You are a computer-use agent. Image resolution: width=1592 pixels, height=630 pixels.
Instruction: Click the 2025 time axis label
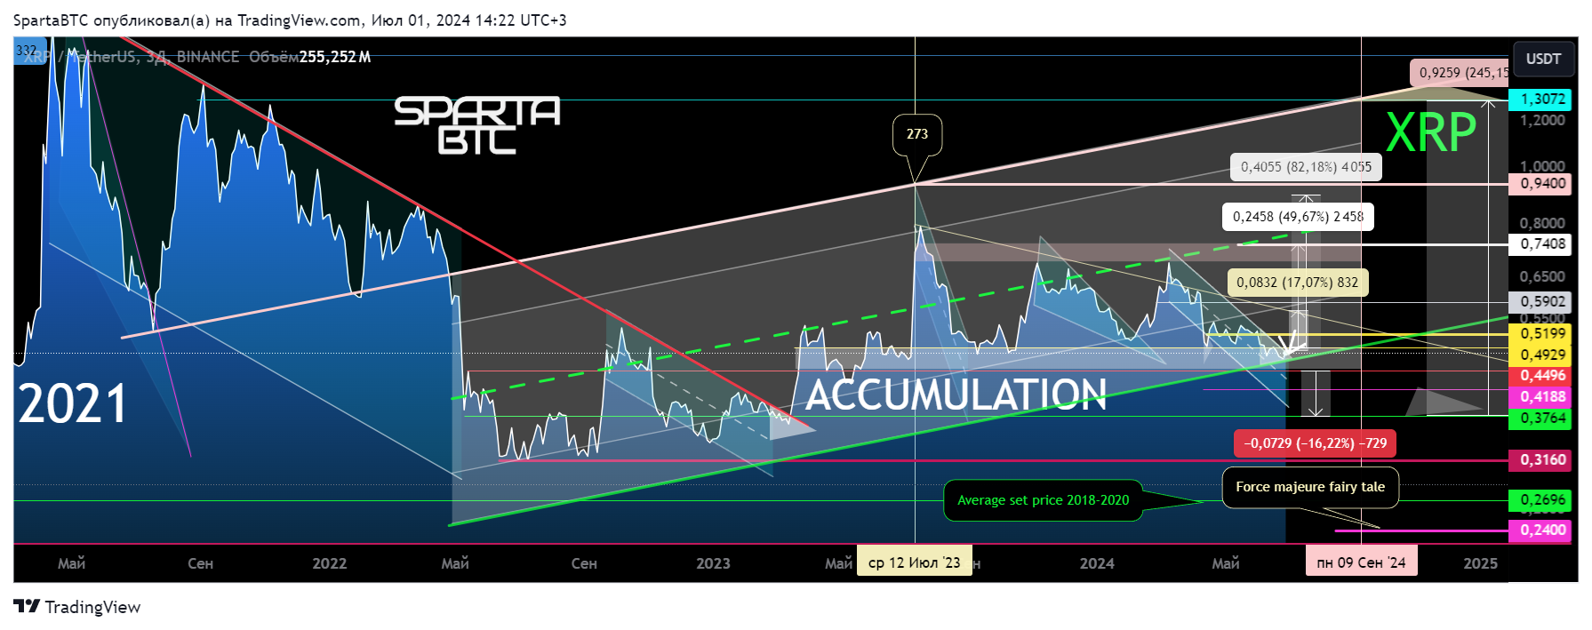(x=1480, y=563)
